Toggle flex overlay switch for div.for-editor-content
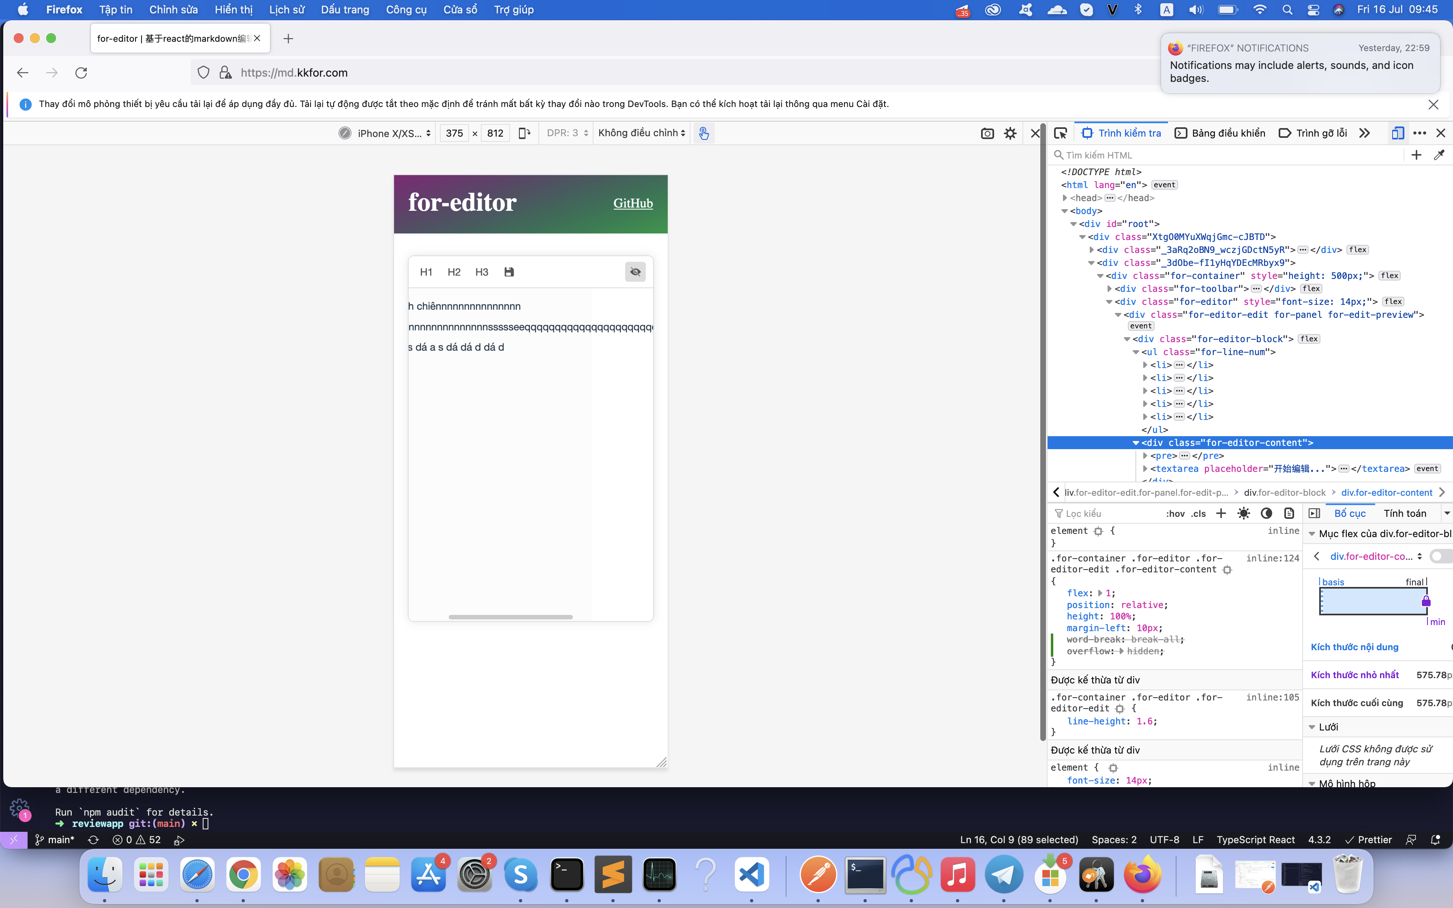1453x908 pixels. [x=1441, y=556]
